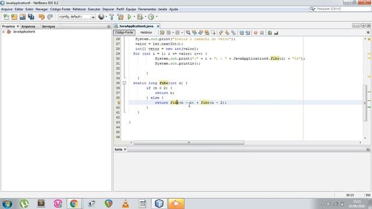Switch to the Serviços tab
The image size is (372, 209).
[48, 26]
